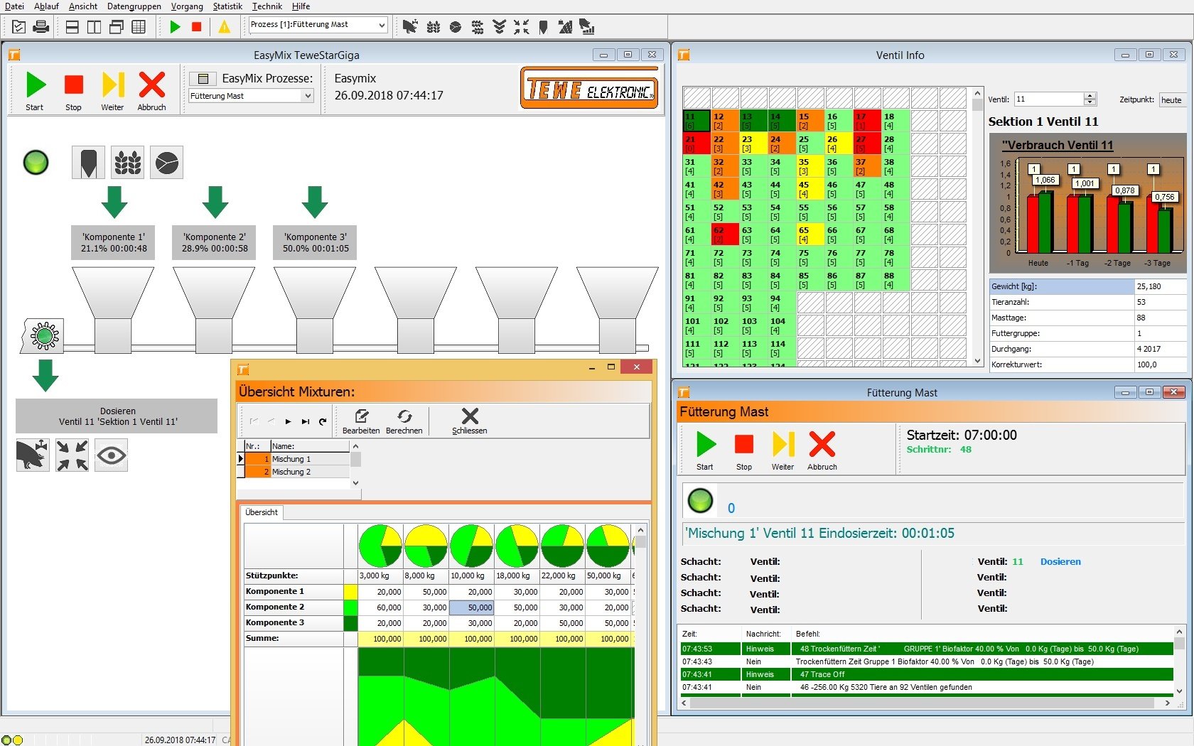Open the Statistik menu
Image resolution: width=1194 pixels, height=746 pixels.
pos(227,6)
